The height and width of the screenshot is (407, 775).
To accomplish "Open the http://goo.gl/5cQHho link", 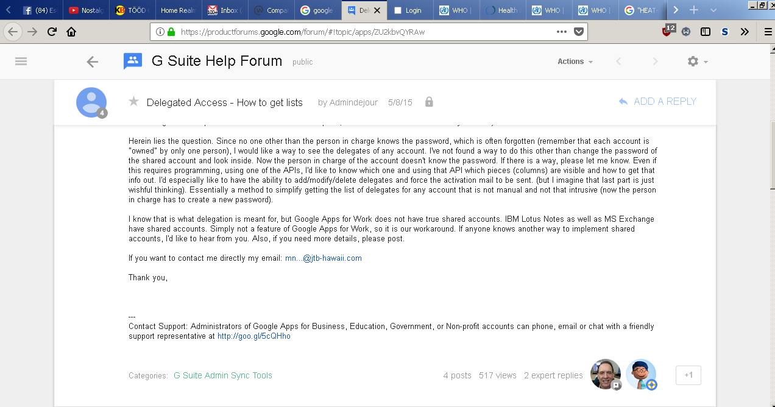I will [x=254, y=336].
